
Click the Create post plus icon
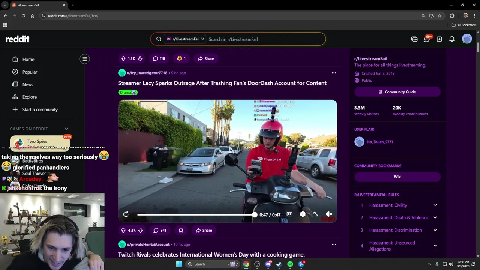click(x=439, y=39)
